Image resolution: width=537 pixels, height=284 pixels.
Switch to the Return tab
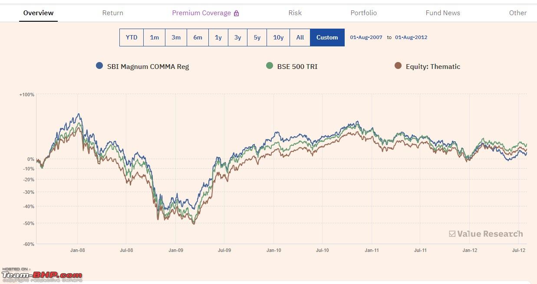(x=113, y=13)
